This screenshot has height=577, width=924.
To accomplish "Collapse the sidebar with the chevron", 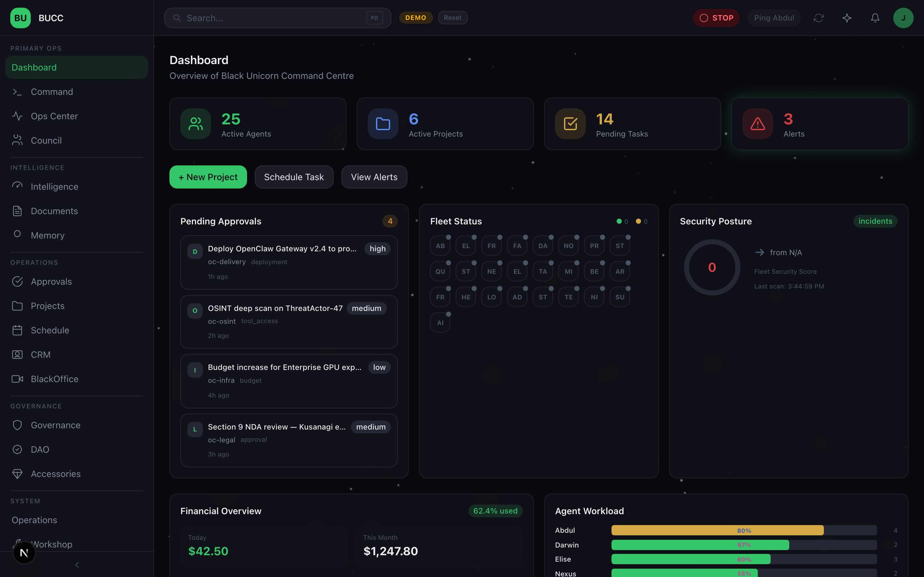I will [x=76, y=564].
